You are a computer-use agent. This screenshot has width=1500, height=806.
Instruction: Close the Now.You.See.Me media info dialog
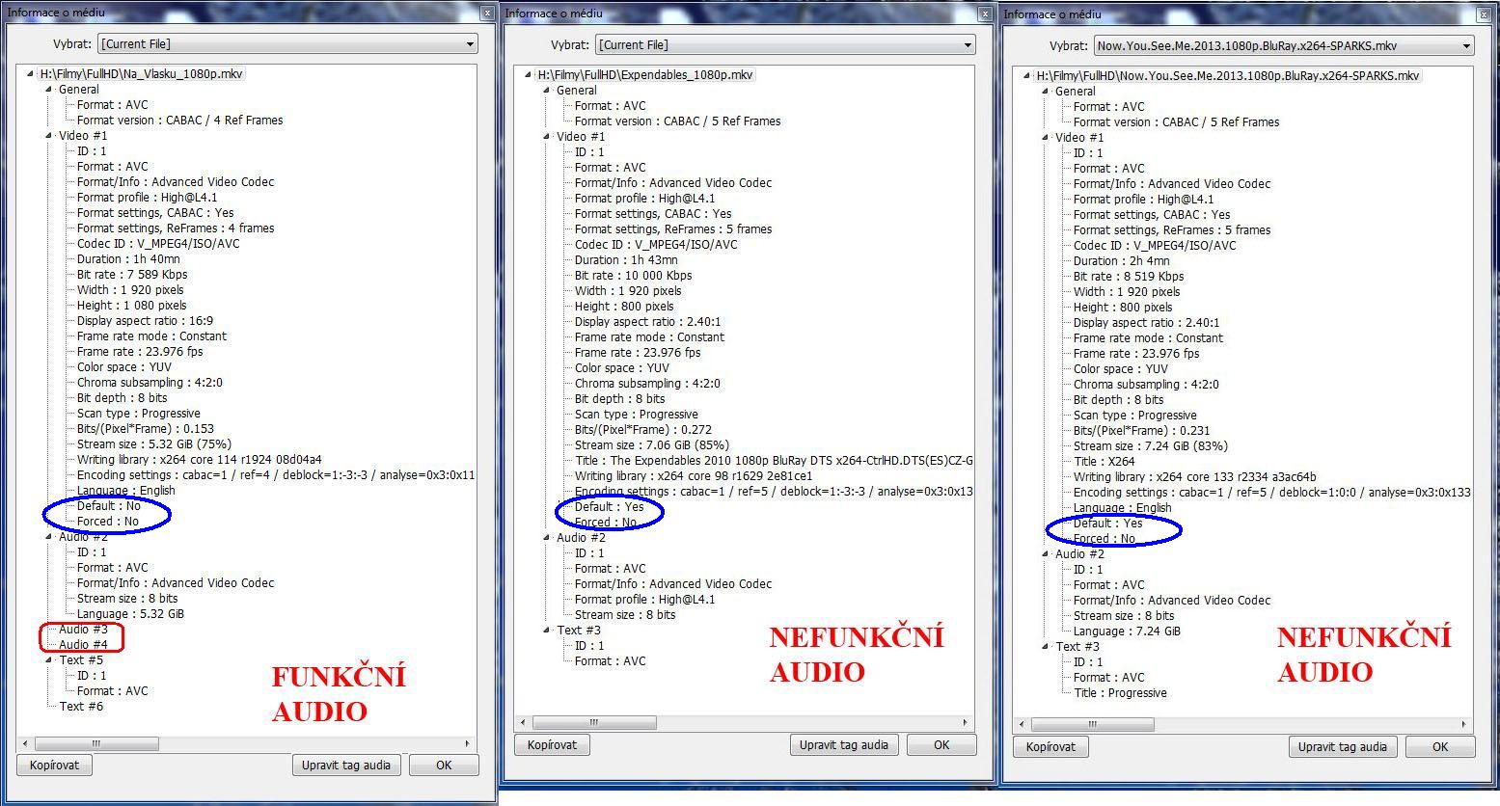point(1482,14)
